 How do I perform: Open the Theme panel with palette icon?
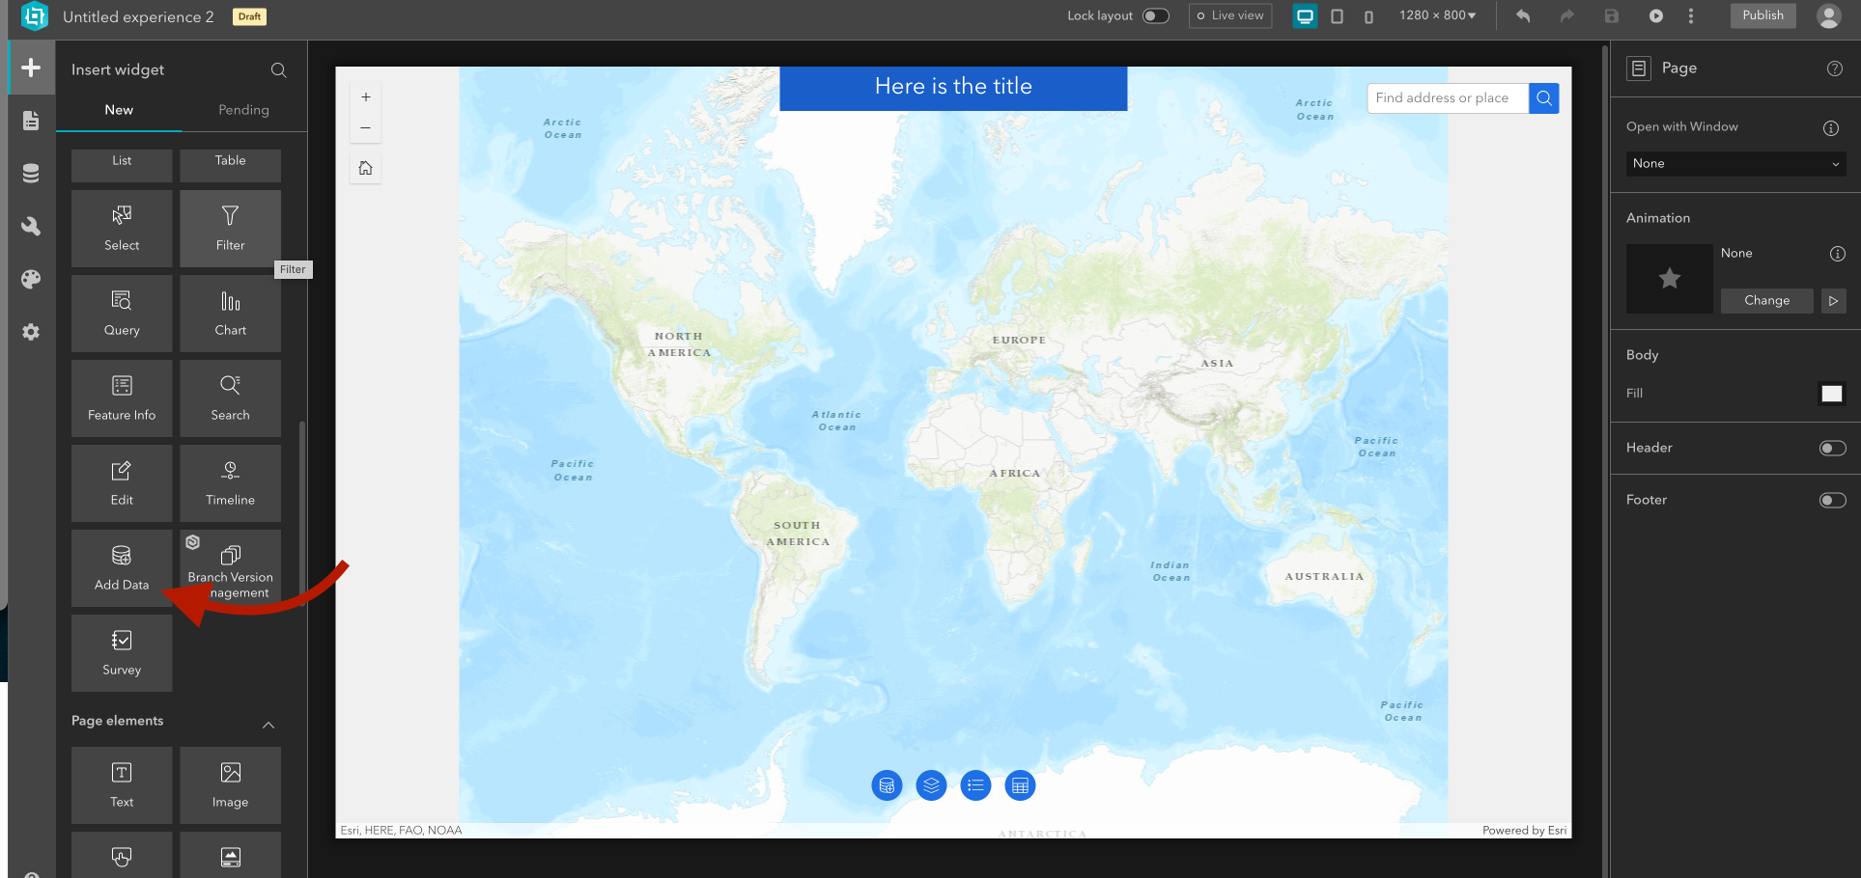31,279
